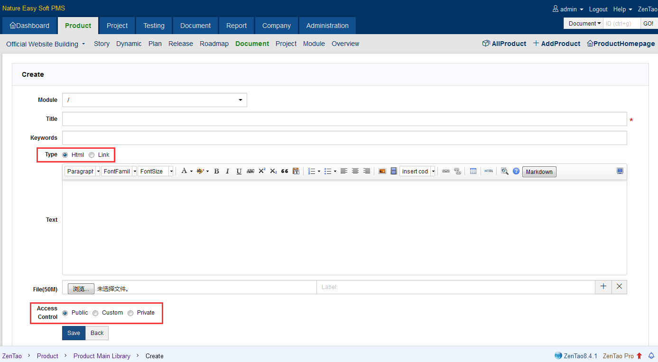The image size is (658, 362).
Task: Select the Link type radio button
Action: [92, 155]
